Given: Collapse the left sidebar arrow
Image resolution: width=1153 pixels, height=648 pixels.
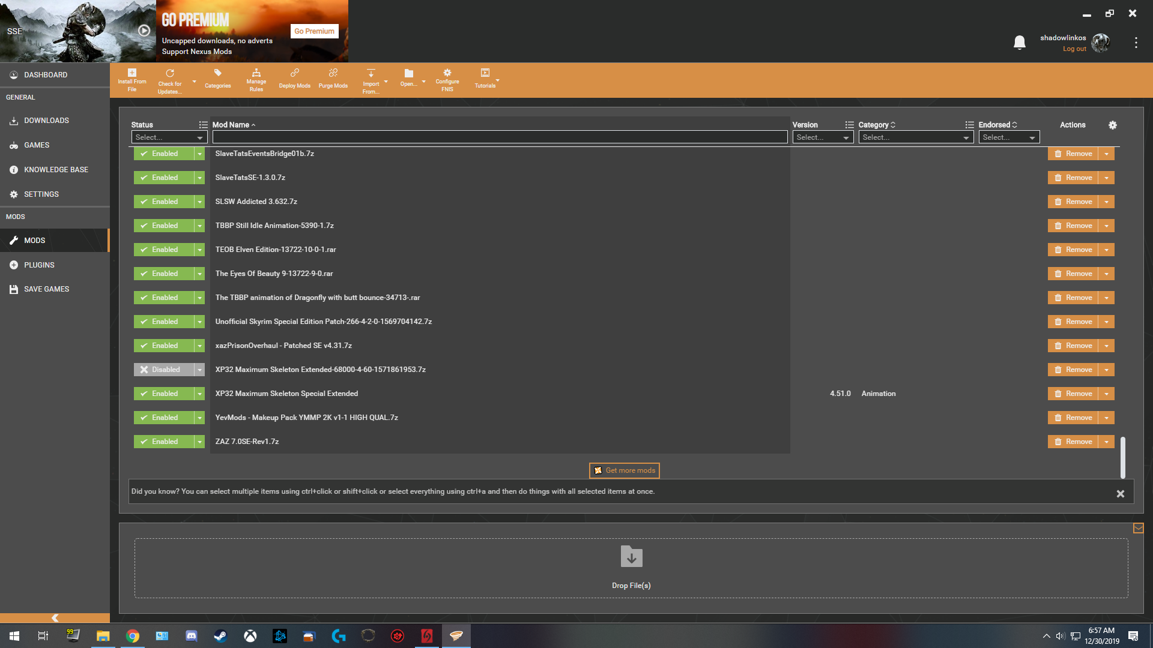Looking at the screenshot, I should pos(55,618).
